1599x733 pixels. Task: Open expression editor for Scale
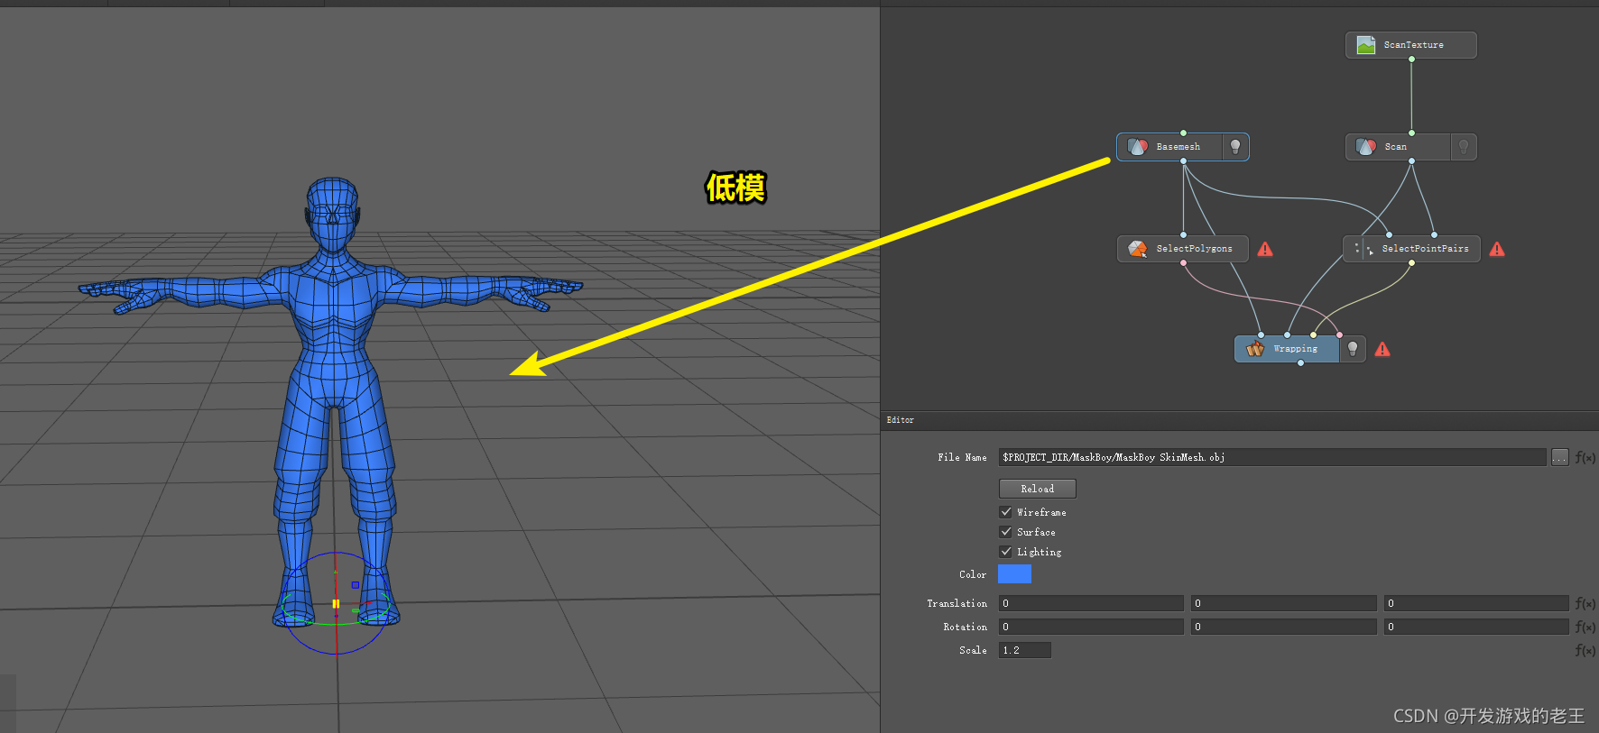click(x=1585, y=650)
